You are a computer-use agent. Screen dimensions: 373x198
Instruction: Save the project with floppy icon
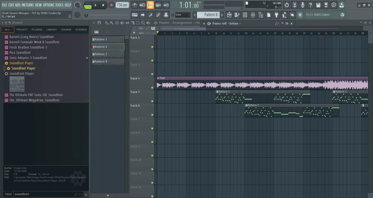(x=318, y=5)
